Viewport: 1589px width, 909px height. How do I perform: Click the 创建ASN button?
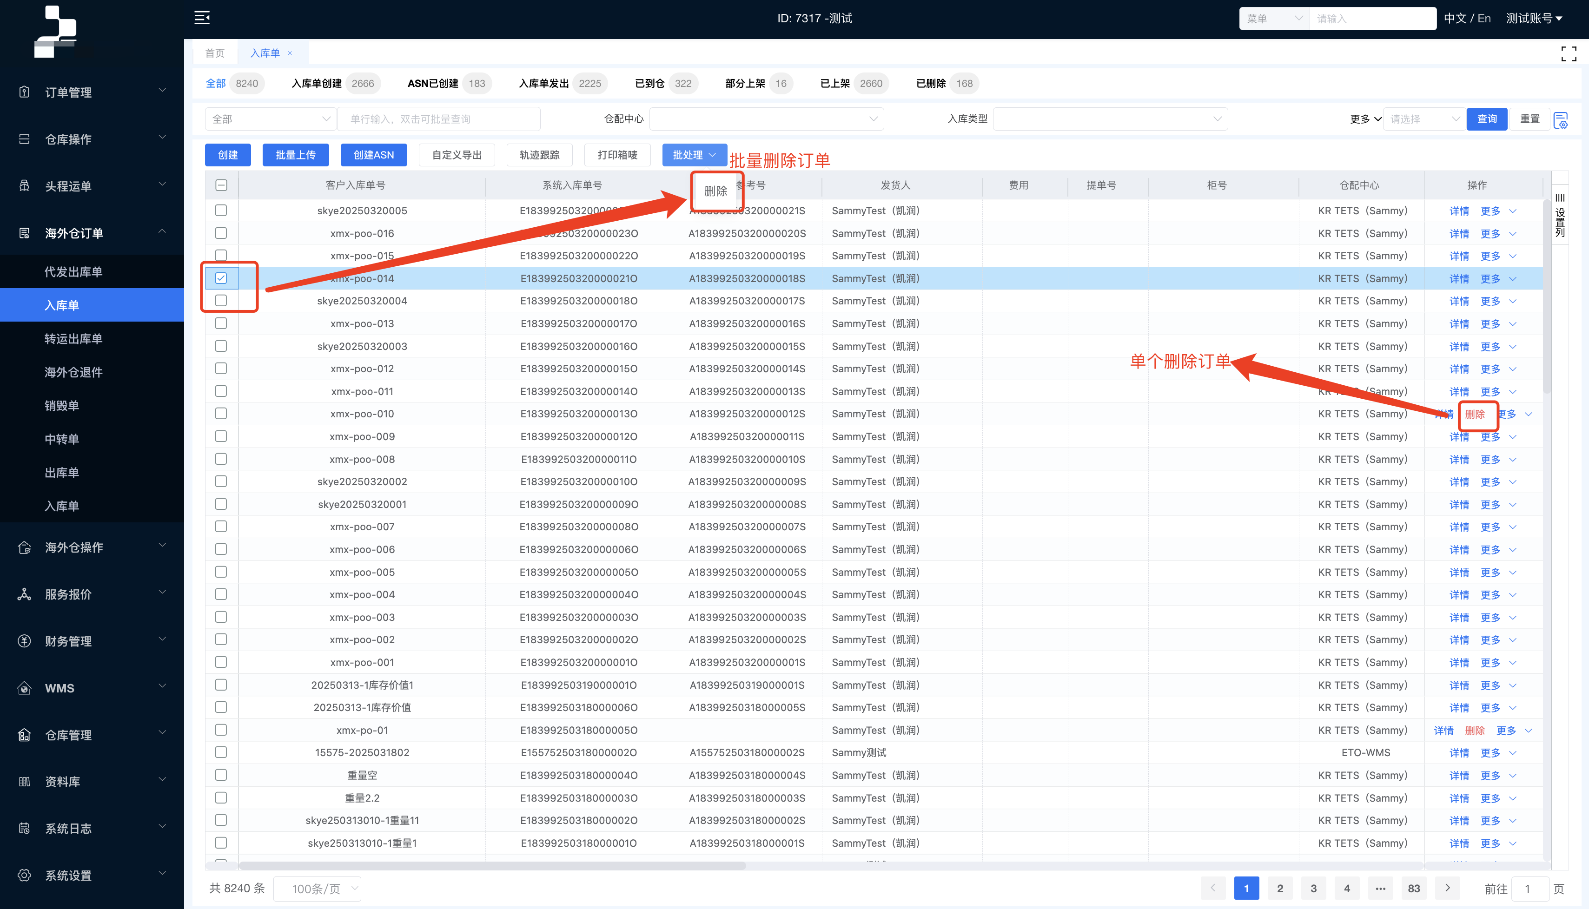pyautogui.click(x=373, y=155)
